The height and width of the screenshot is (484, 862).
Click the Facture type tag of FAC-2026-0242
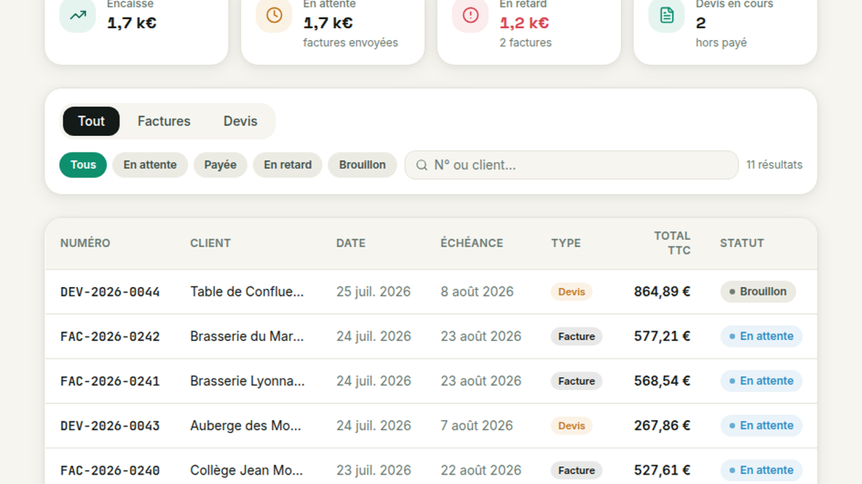coord(577,336)
